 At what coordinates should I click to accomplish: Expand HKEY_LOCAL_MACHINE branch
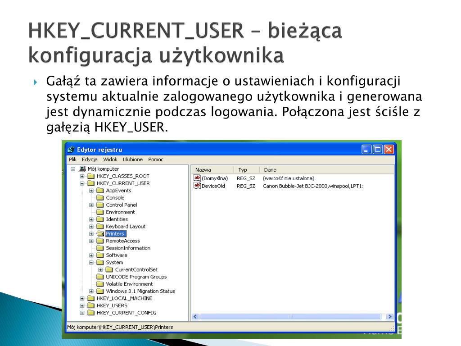[x=82, y=298]
